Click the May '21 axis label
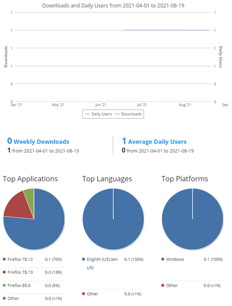Screen dimensions: 232x306 [58, 105]
